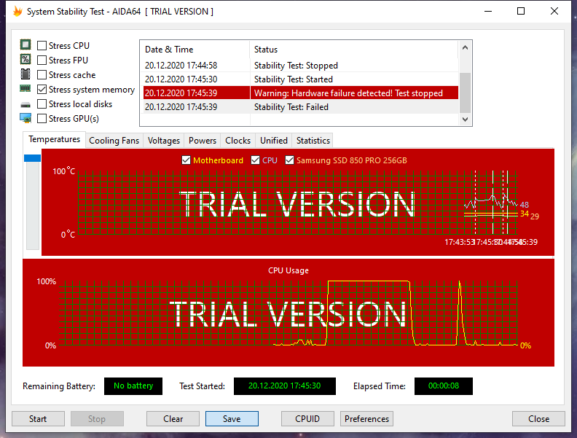Click the blue graph scale slider handle
This screenshot has height=438, width=577.
click(32, 158)
